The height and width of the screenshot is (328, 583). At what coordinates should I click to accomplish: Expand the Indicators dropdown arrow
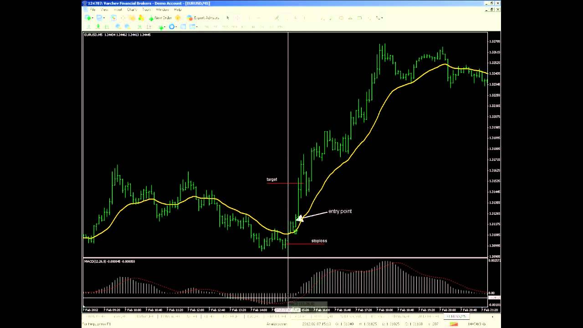tap(165, 27)
